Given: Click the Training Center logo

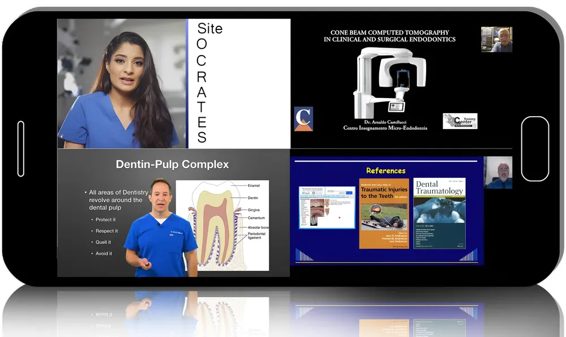Looking at the screenshot, I should 460,121.
